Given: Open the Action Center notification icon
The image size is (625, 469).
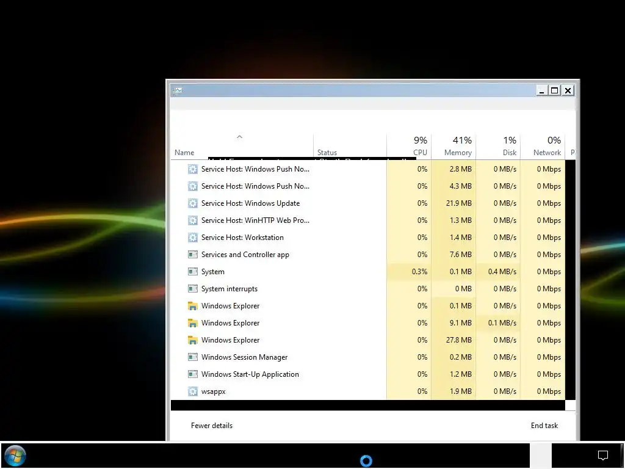Looking at the screenshot, I should pos(603,456).
